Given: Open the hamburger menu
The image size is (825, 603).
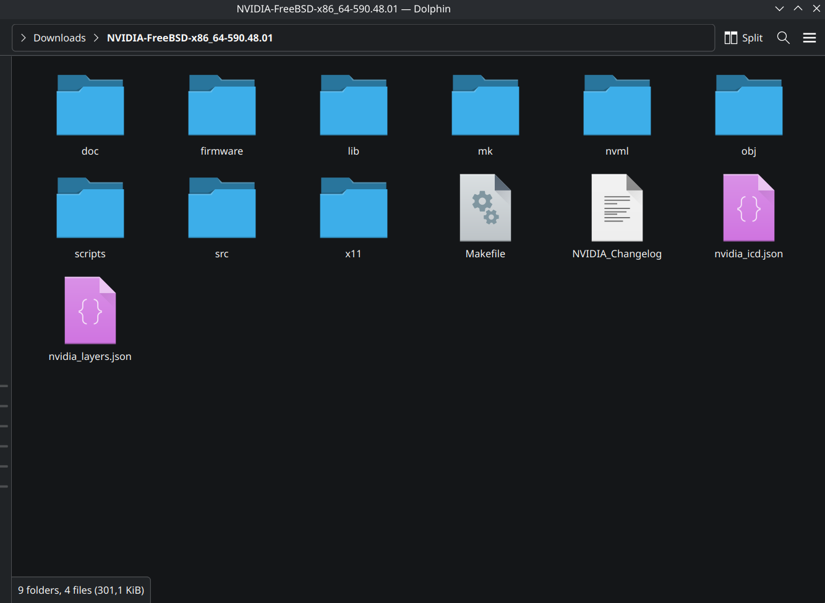Looking at the screenshot, I should tap(810, 38).
